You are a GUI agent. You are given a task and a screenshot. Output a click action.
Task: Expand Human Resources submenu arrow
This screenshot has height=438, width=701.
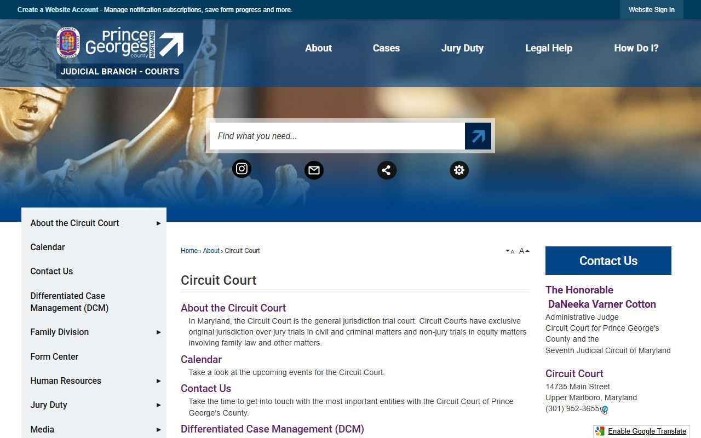[x=158, y=381]
